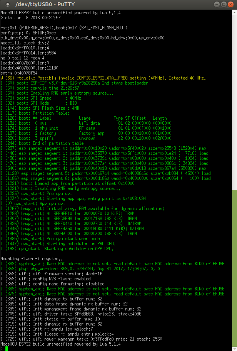Click the green terminal cursor at the prompt
The width and height of the screenshot is (237, 351).
7,349
